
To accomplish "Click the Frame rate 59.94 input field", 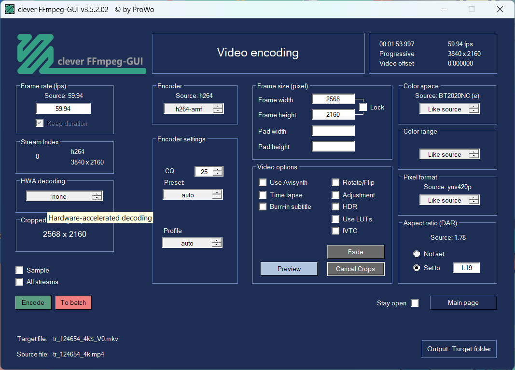I will pos(63,109).
